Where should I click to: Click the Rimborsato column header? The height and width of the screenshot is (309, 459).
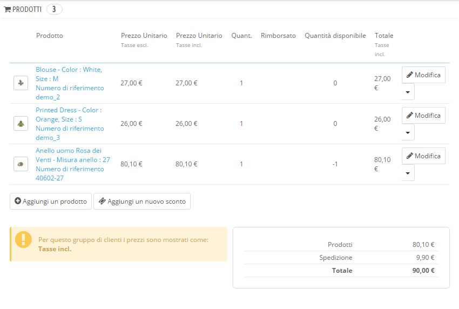[x=278, y=36]
